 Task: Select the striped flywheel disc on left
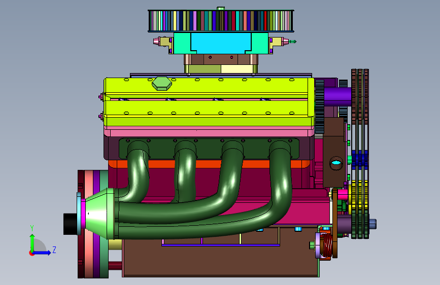point(93,224)
